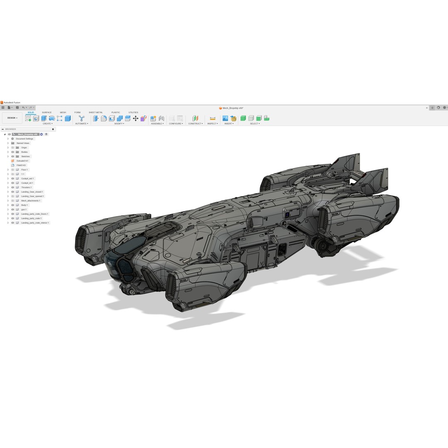This screenshot has width=448, height=448.
Task: Select Landing_party_crate_Doors:1 in the browser
Action: (34, 214)
